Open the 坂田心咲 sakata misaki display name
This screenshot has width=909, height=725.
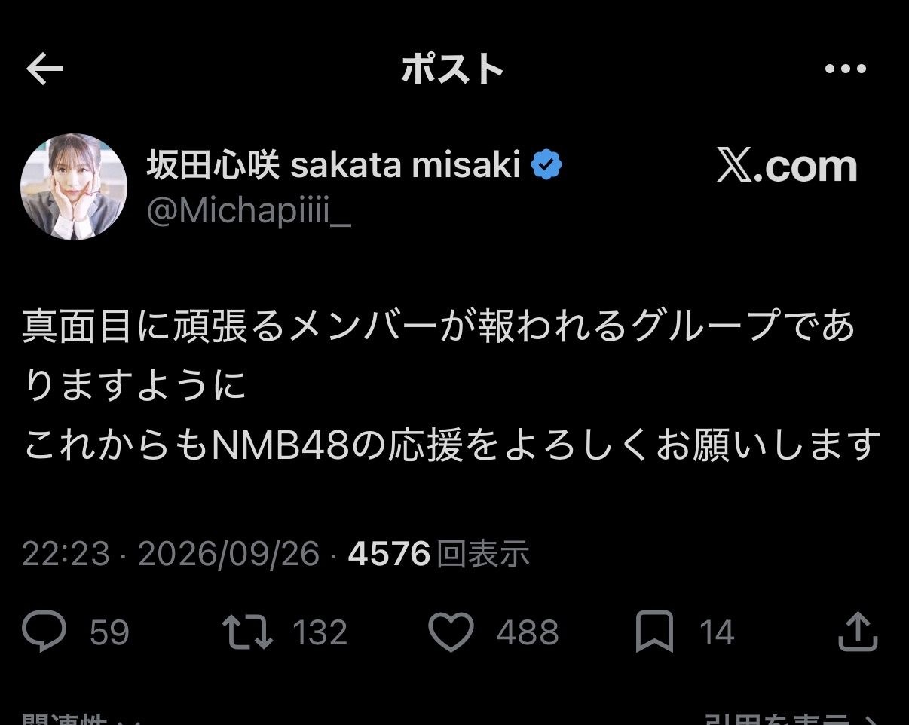[333, 165]
